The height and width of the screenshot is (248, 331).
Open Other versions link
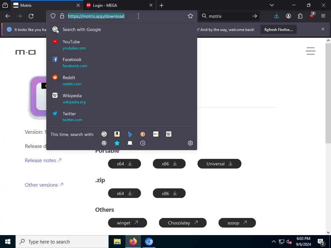tap(44, 185)
